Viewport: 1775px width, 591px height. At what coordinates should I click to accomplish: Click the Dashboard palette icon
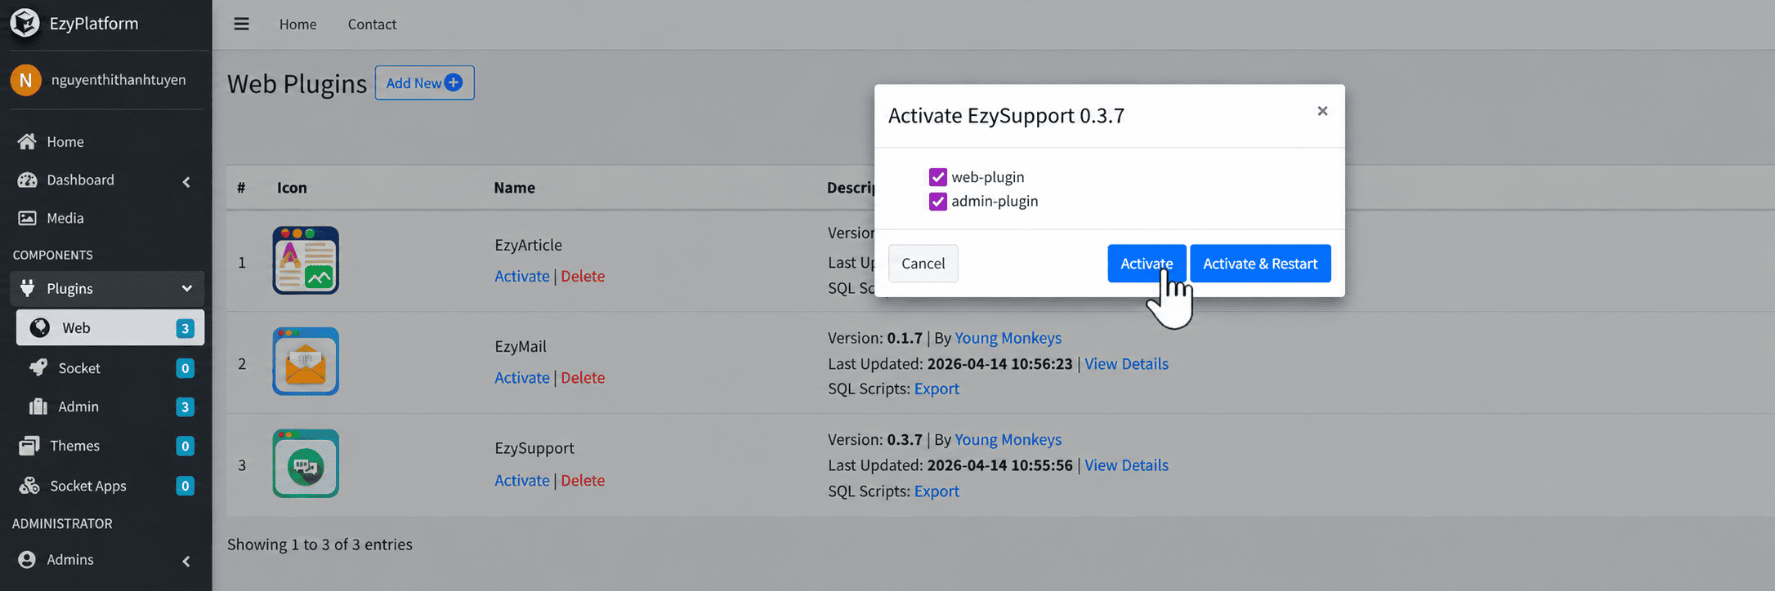coord(27,180)
